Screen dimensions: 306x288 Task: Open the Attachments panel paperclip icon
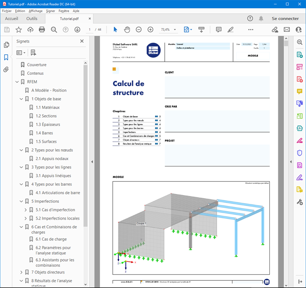[x=6, y=70]
